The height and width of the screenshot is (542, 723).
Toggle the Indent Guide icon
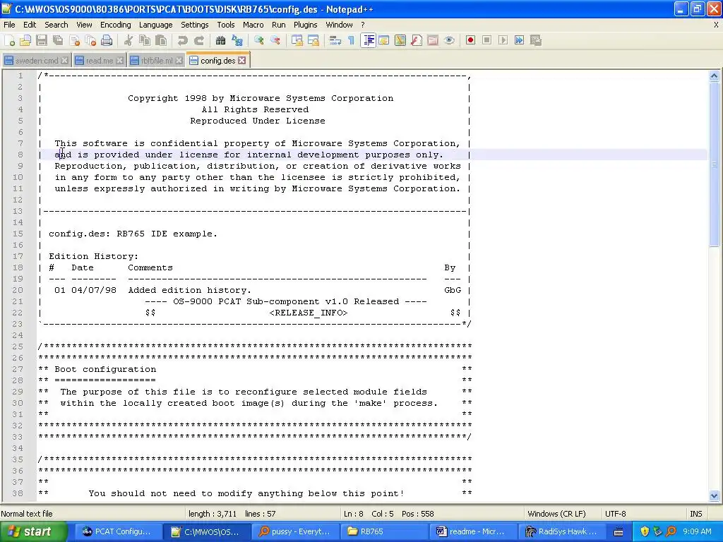tap(368, 40)
